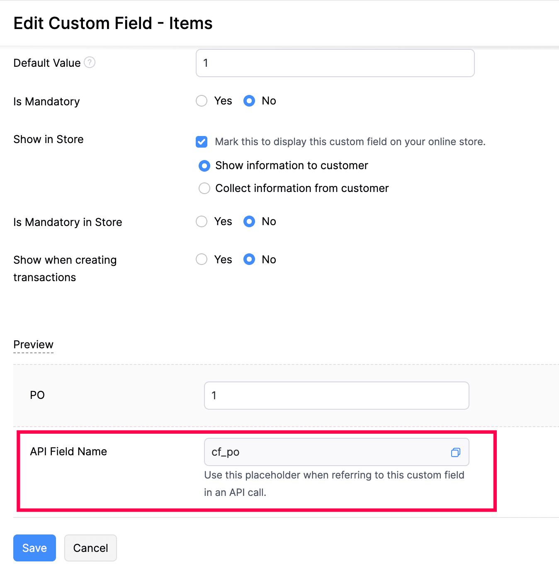Image resolution: width=559 pixels, height=578 pixels.
Task: Click the Edit Custom Field - Items heading
Action: tap(113, 23)
